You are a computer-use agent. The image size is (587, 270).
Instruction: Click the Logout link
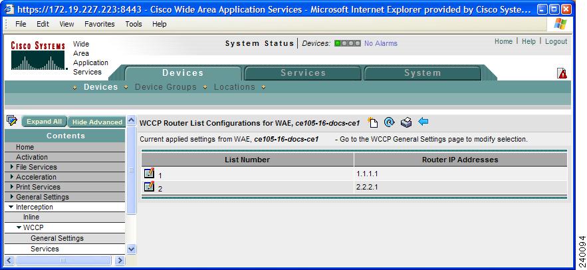click(556, 42)
